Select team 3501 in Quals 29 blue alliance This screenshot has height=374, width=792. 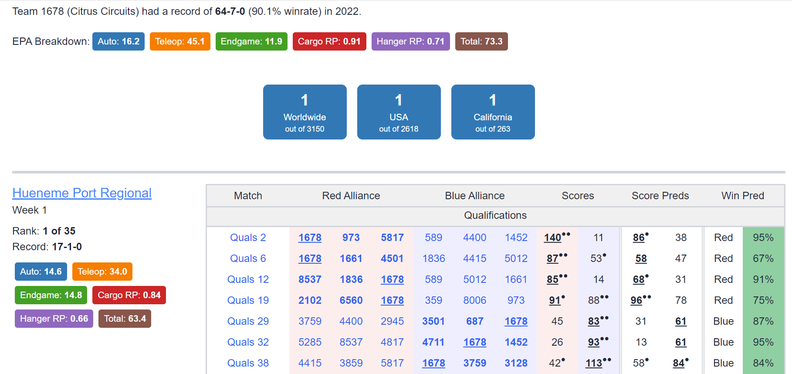click(x=433, y=321)
